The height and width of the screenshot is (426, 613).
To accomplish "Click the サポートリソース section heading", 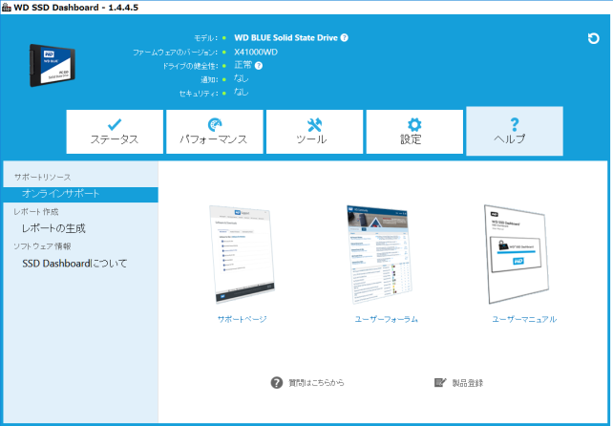I will (x=43, y=178).
